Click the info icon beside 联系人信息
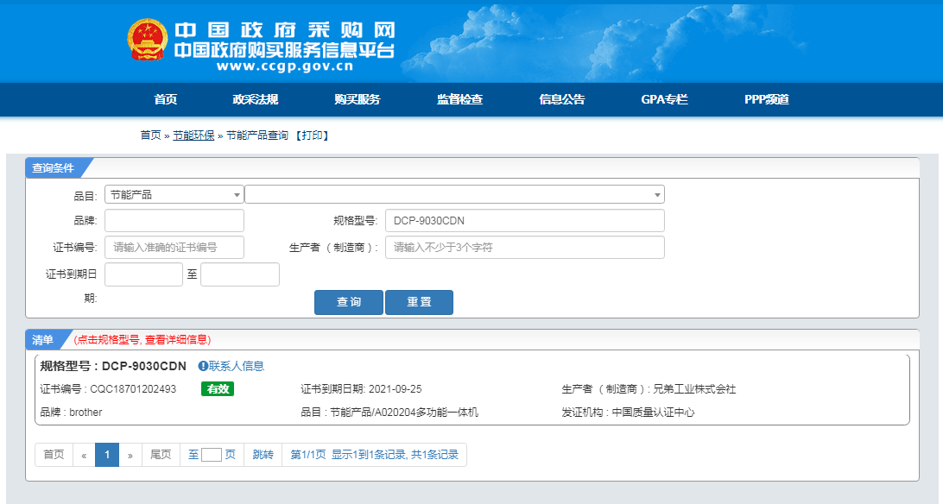The width and height of the screenshot is (943, 504). pos(203,366)
